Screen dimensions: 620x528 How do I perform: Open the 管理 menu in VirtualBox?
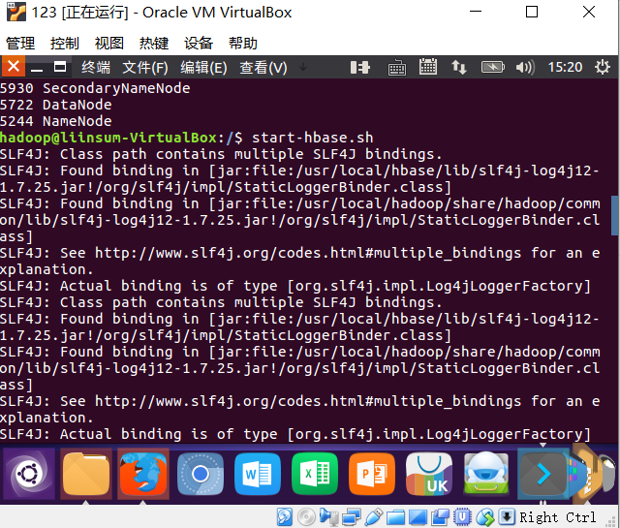click(20, 43)
